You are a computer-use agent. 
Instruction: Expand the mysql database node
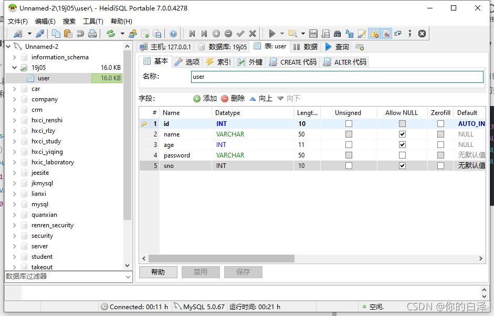point(15,204)
